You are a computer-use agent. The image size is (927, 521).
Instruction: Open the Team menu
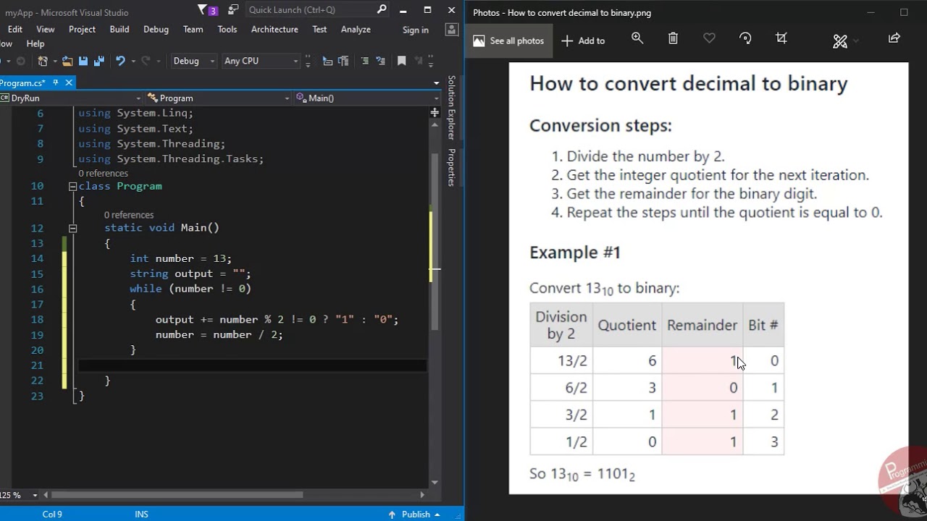(193, 29)
